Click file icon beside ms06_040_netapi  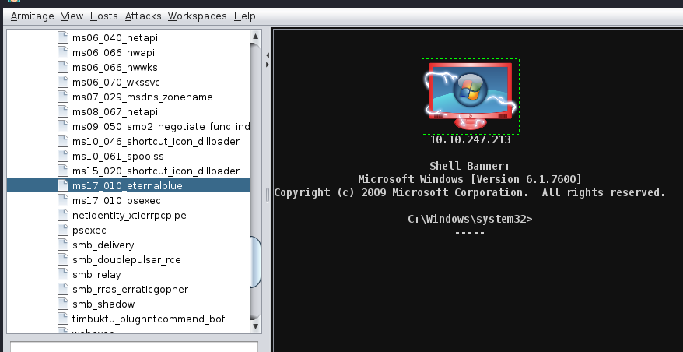(64, 37)
